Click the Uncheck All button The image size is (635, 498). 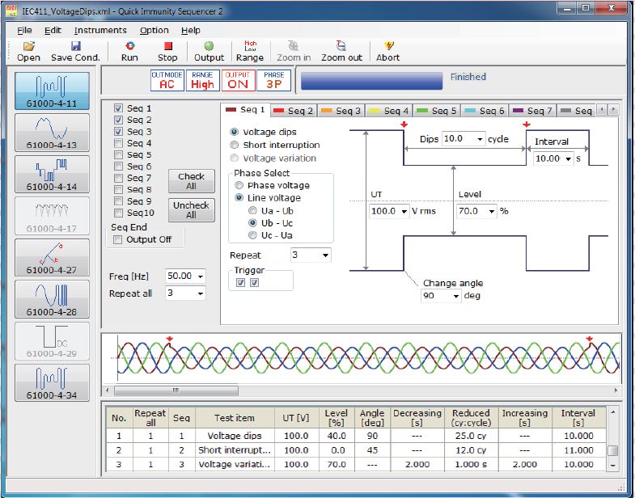pyautogui.click(x=191, y=209)
